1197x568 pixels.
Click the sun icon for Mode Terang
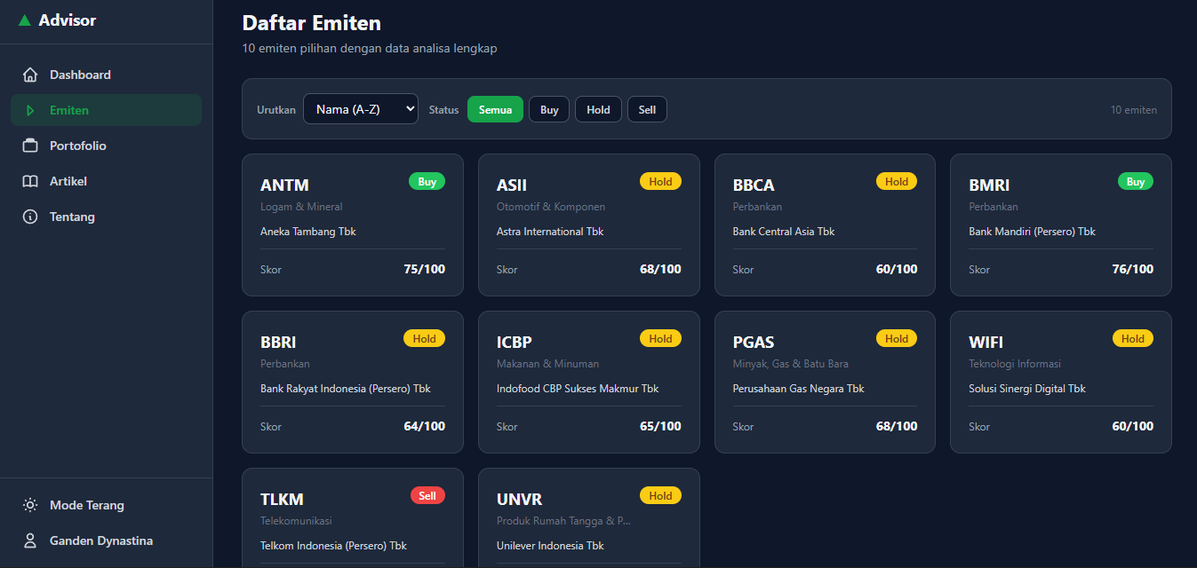(30, 505)
